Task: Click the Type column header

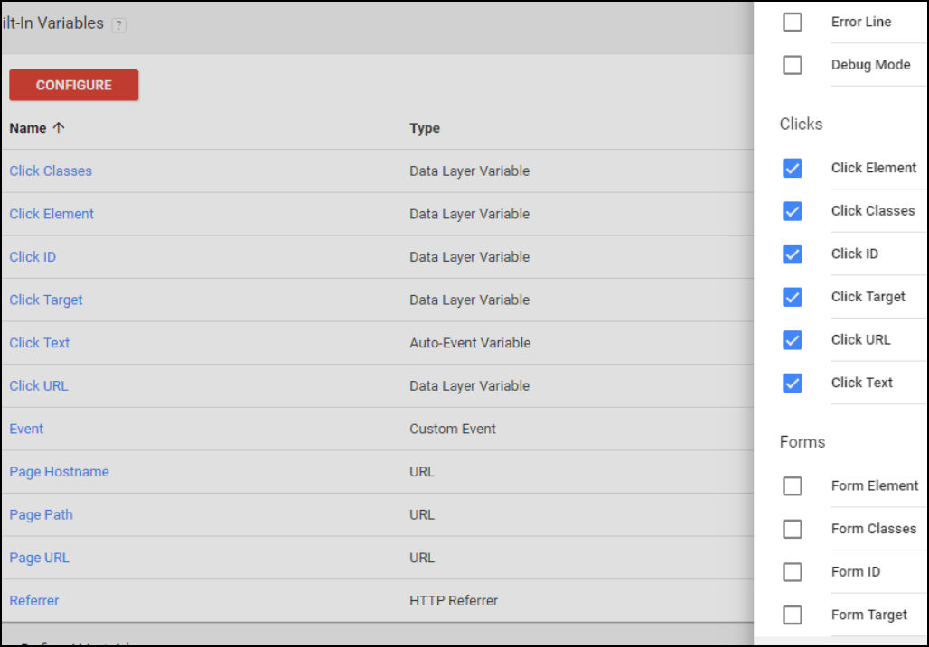Action: point(425,128)
